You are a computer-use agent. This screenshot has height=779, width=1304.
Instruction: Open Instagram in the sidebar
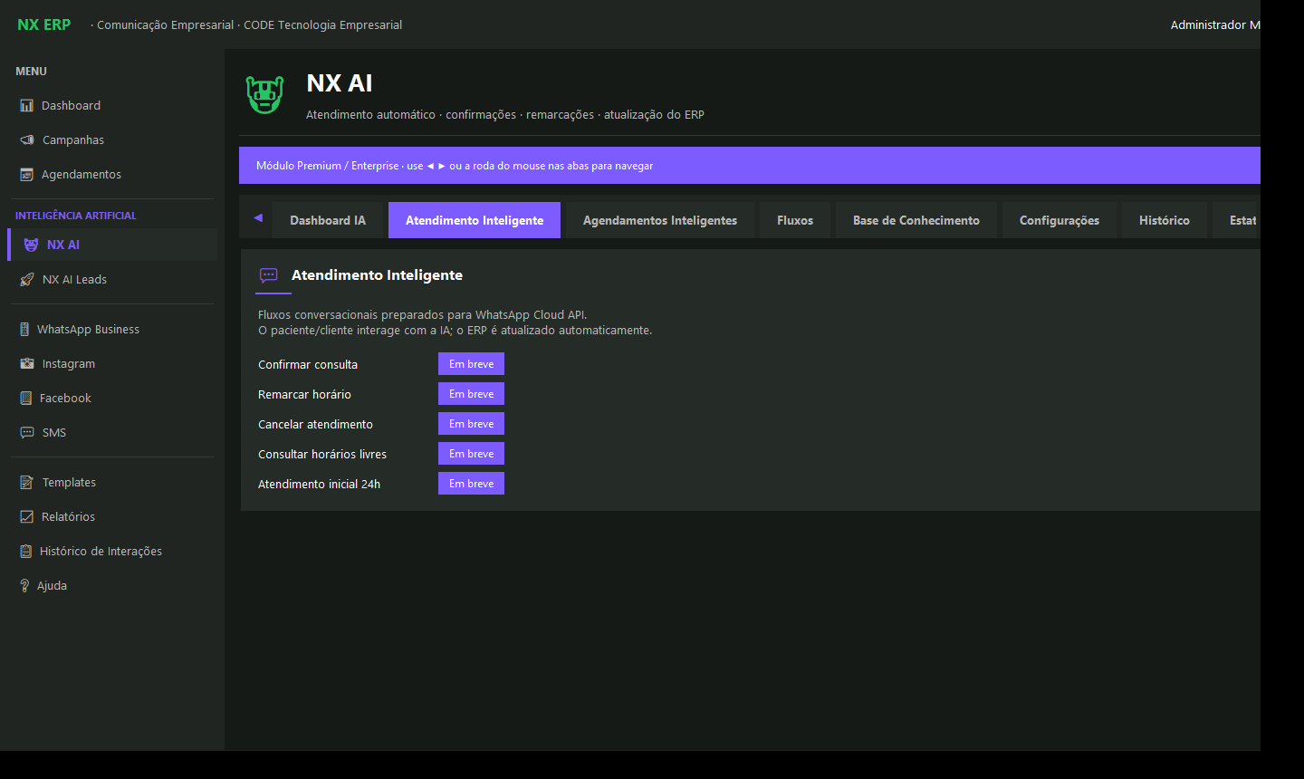(x=112, y=364)
